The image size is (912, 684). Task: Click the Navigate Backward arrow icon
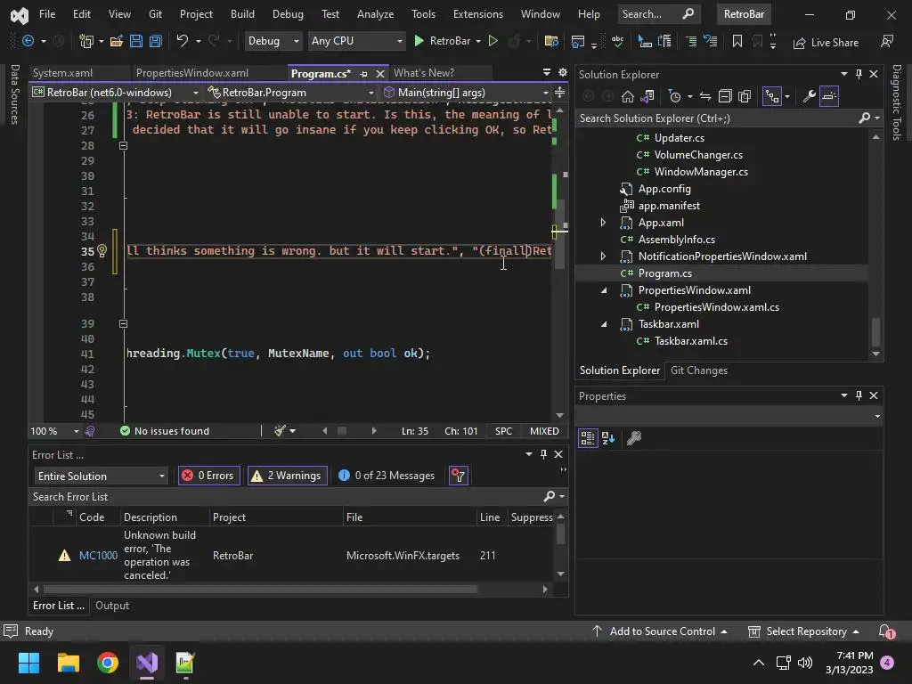click(x=28, y=41)
